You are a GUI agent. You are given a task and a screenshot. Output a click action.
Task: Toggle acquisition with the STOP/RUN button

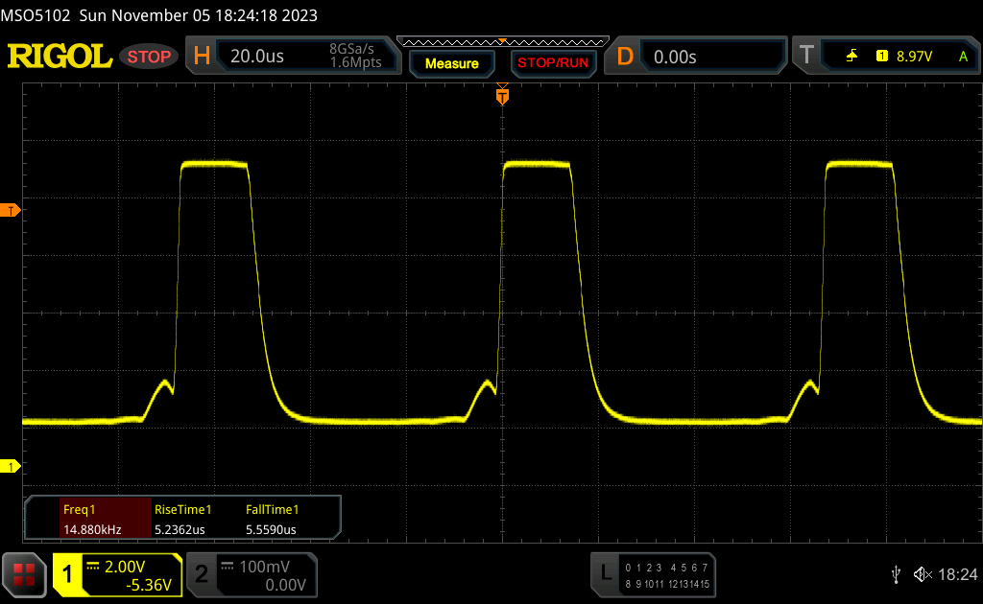point(552,63)
